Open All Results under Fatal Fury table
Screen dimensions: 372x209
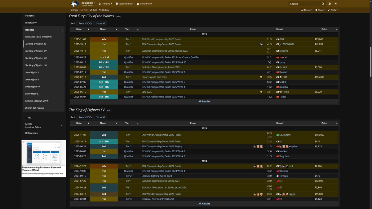pyautogui.click(x=204, y=101)
